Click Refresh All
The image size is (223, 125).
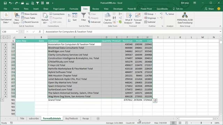click(x=45, y=18)
